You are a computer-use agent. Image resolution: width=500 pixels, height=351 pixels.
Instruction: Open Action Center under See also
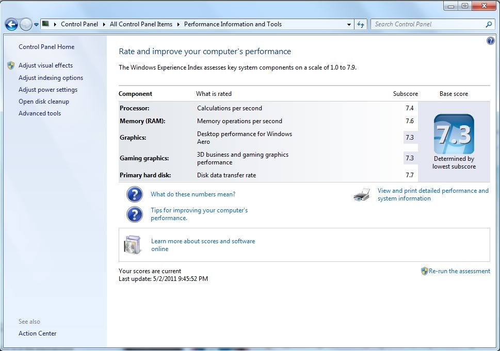pos(37,333)
